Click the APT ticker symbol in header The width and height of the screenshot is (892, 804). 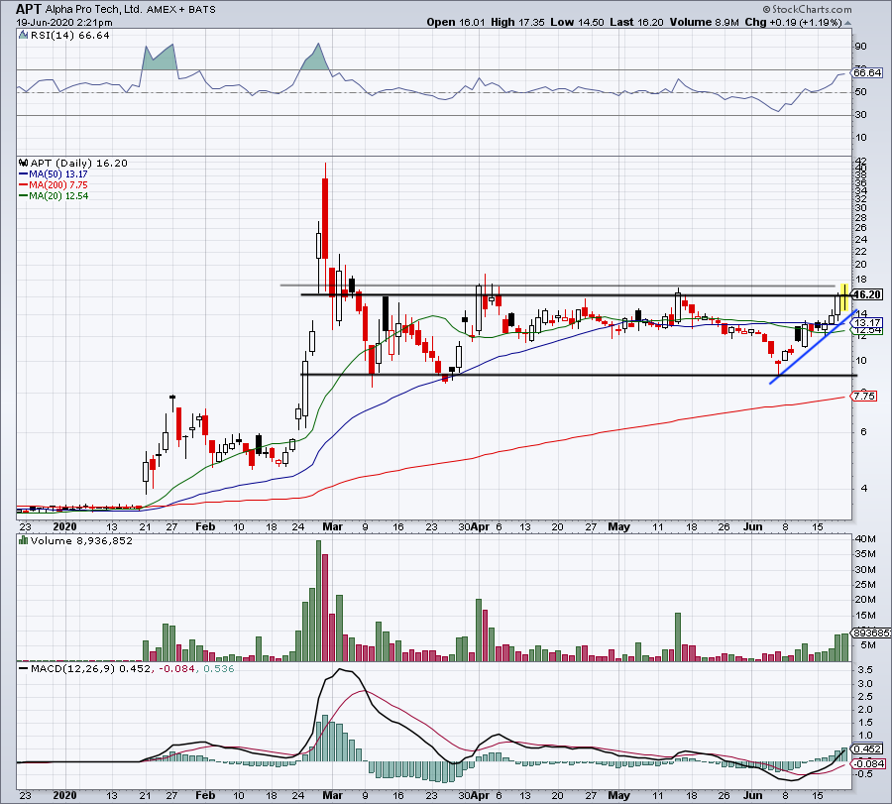(29, 9)
